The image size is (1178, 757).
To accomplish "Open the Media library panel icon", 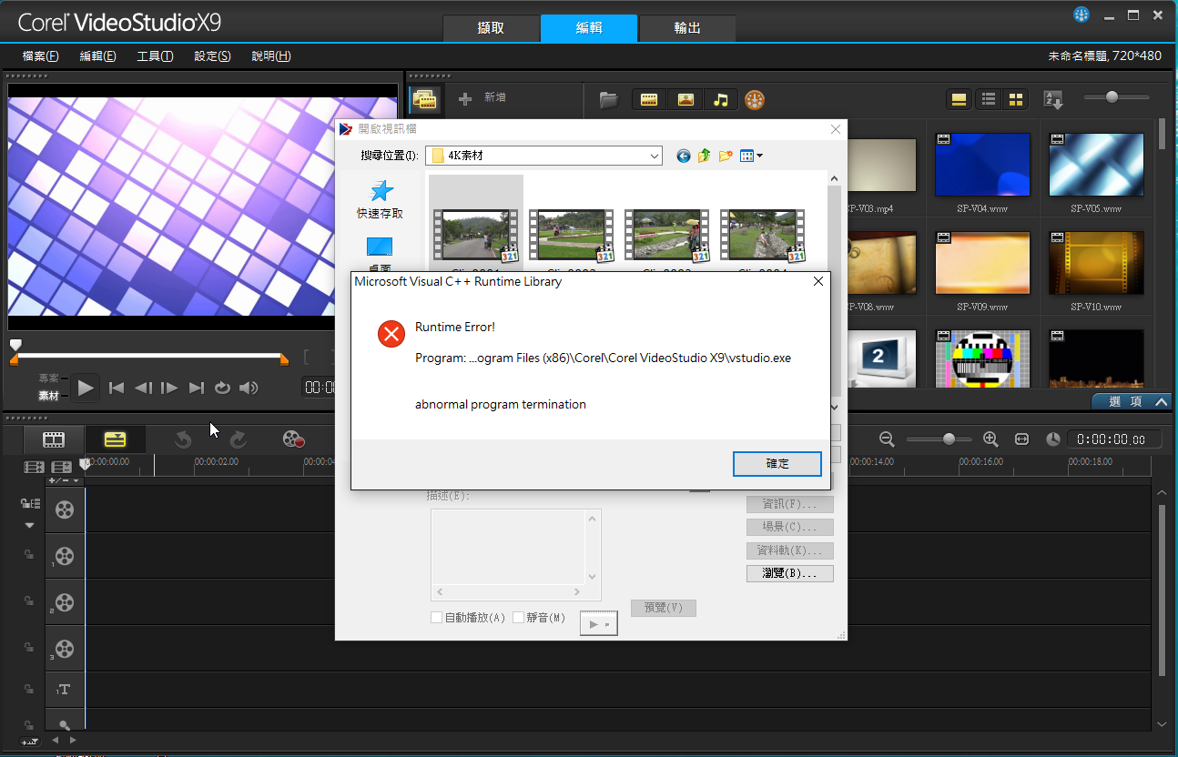I will tap(424, 99).
